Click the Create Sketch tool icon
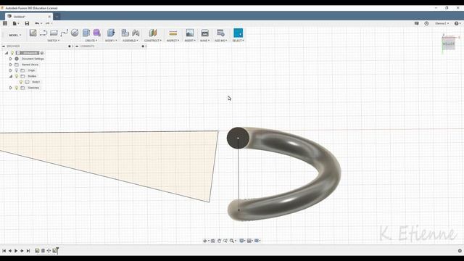 point(33,33)
